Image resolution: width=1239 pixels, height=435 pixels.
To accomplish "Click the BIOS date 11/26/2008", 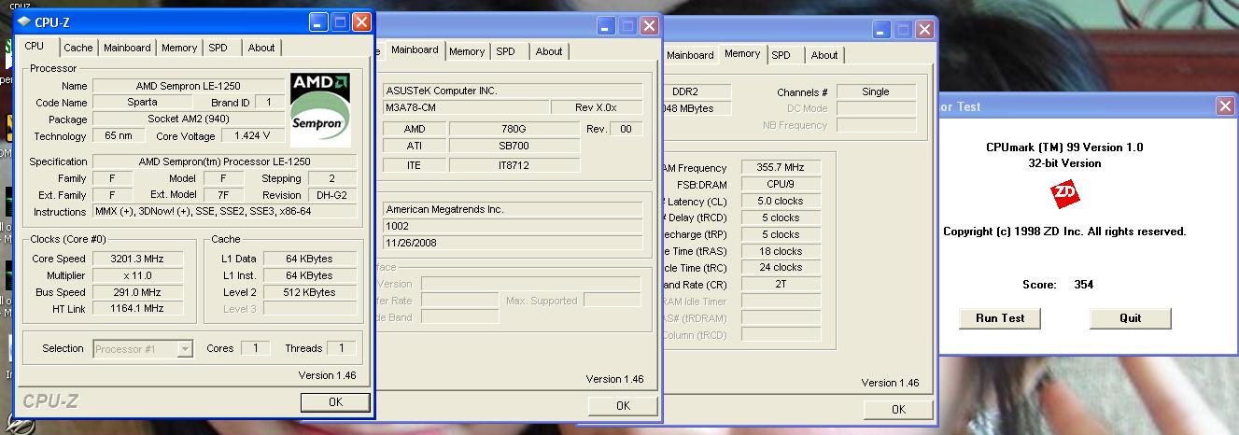I will pyautogui.click(x=513, y=243).
